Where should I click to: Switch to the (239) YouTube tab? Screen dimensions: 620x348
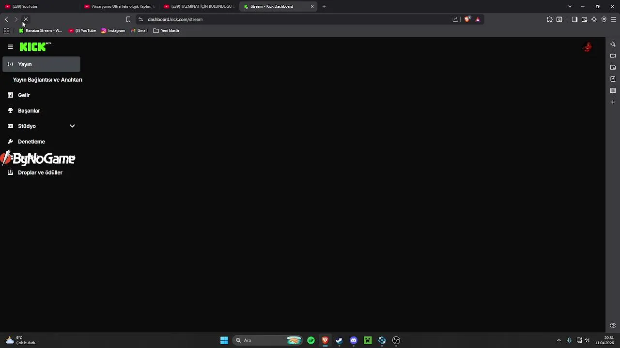tap(40, 6)
